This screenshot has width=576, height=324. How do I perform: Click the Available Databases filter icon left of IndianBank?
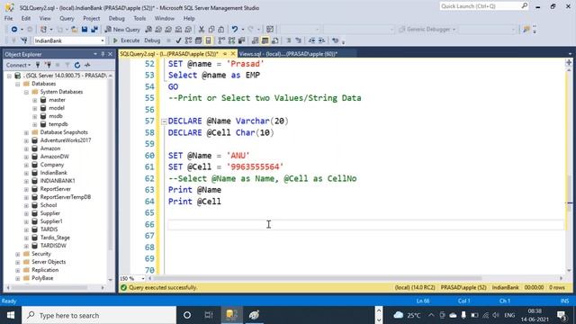coord(24,40)
